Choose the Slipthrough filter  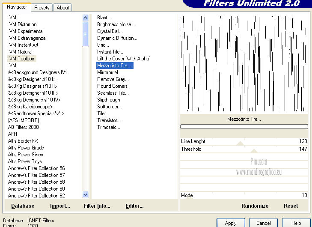coord(109,99)
